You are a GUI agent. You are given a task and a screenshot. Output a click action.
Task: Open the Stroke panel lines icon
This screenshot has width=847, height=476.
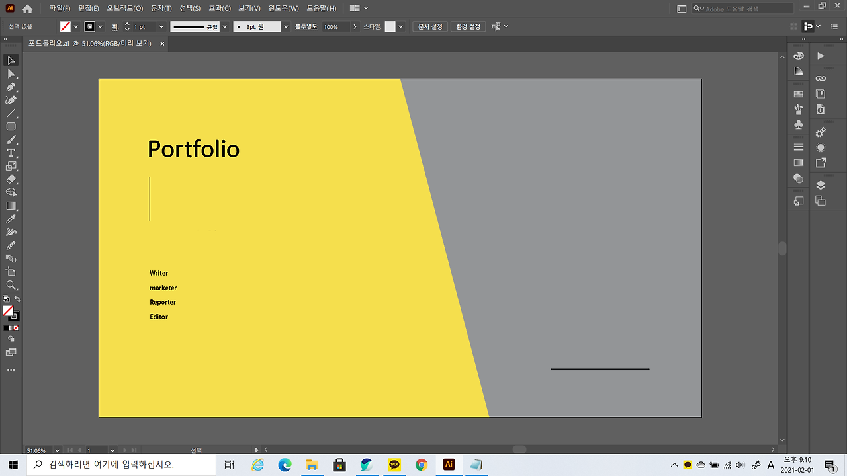click(799, 147)
